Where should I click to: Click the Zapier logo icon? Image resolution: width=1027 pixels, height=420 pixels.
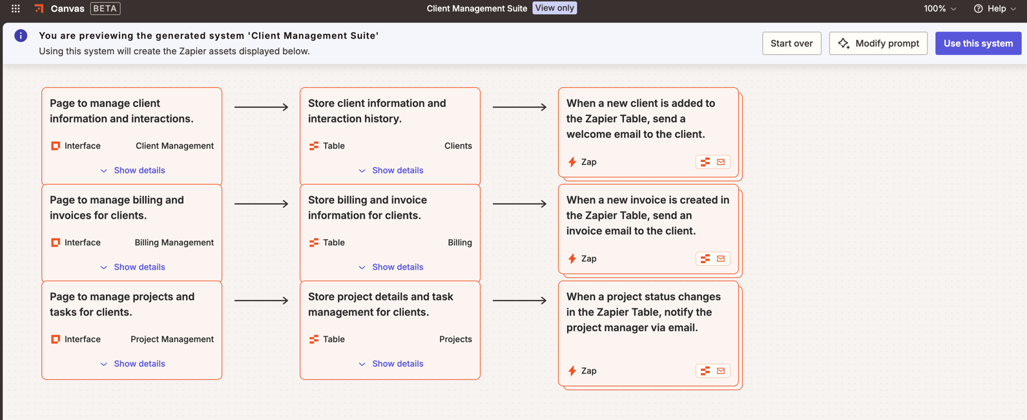pos(39,8)
